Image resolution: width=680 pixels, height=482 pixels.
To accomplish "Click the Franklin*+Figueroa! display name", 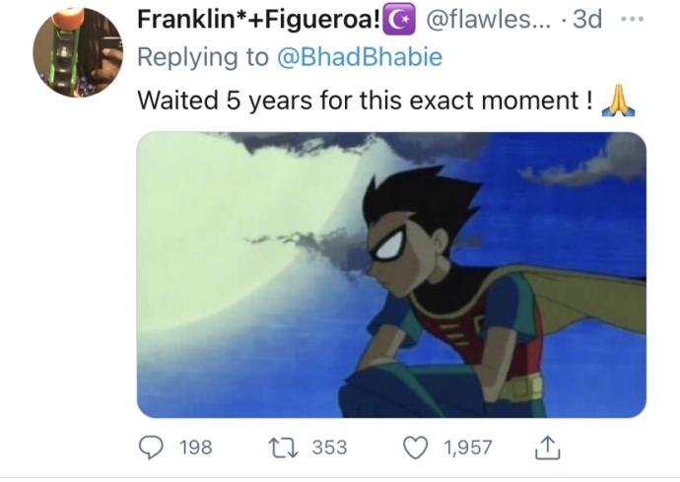I will (259, 20).
